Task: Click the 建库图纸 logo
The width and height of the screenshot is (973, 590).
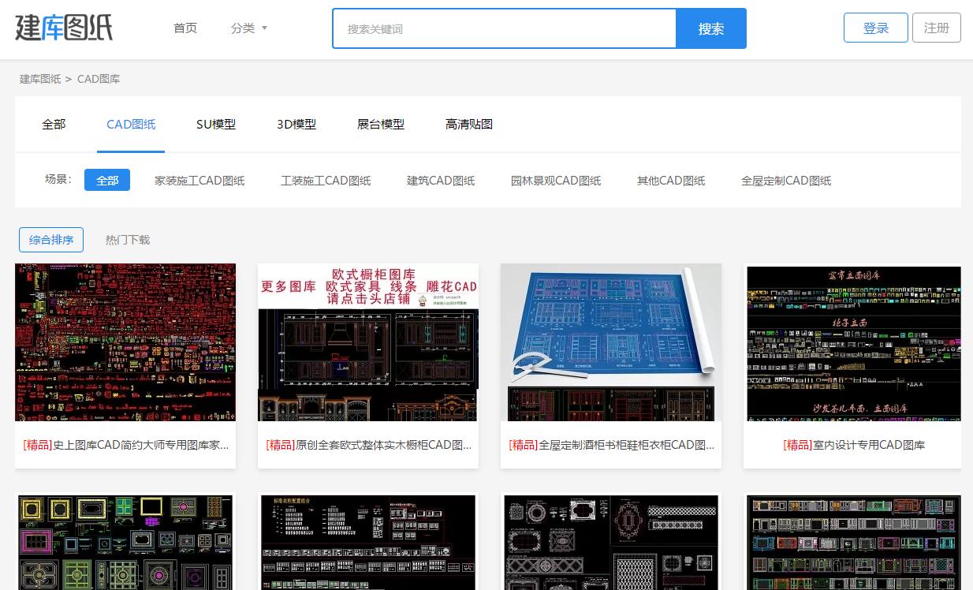Action: (x=63, y=28)
